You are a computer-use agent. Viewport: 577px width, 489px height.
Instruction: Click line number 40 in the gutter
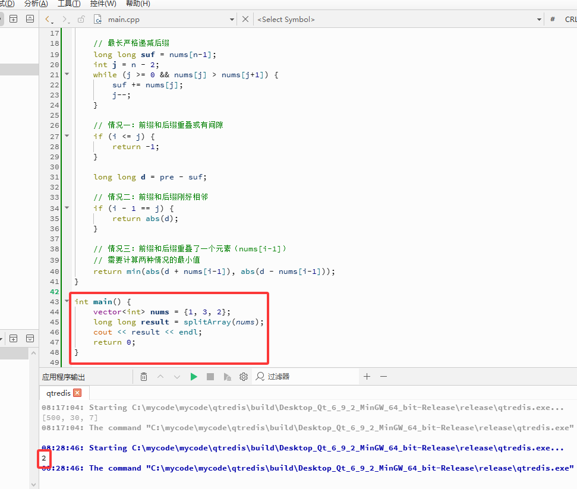55,271
